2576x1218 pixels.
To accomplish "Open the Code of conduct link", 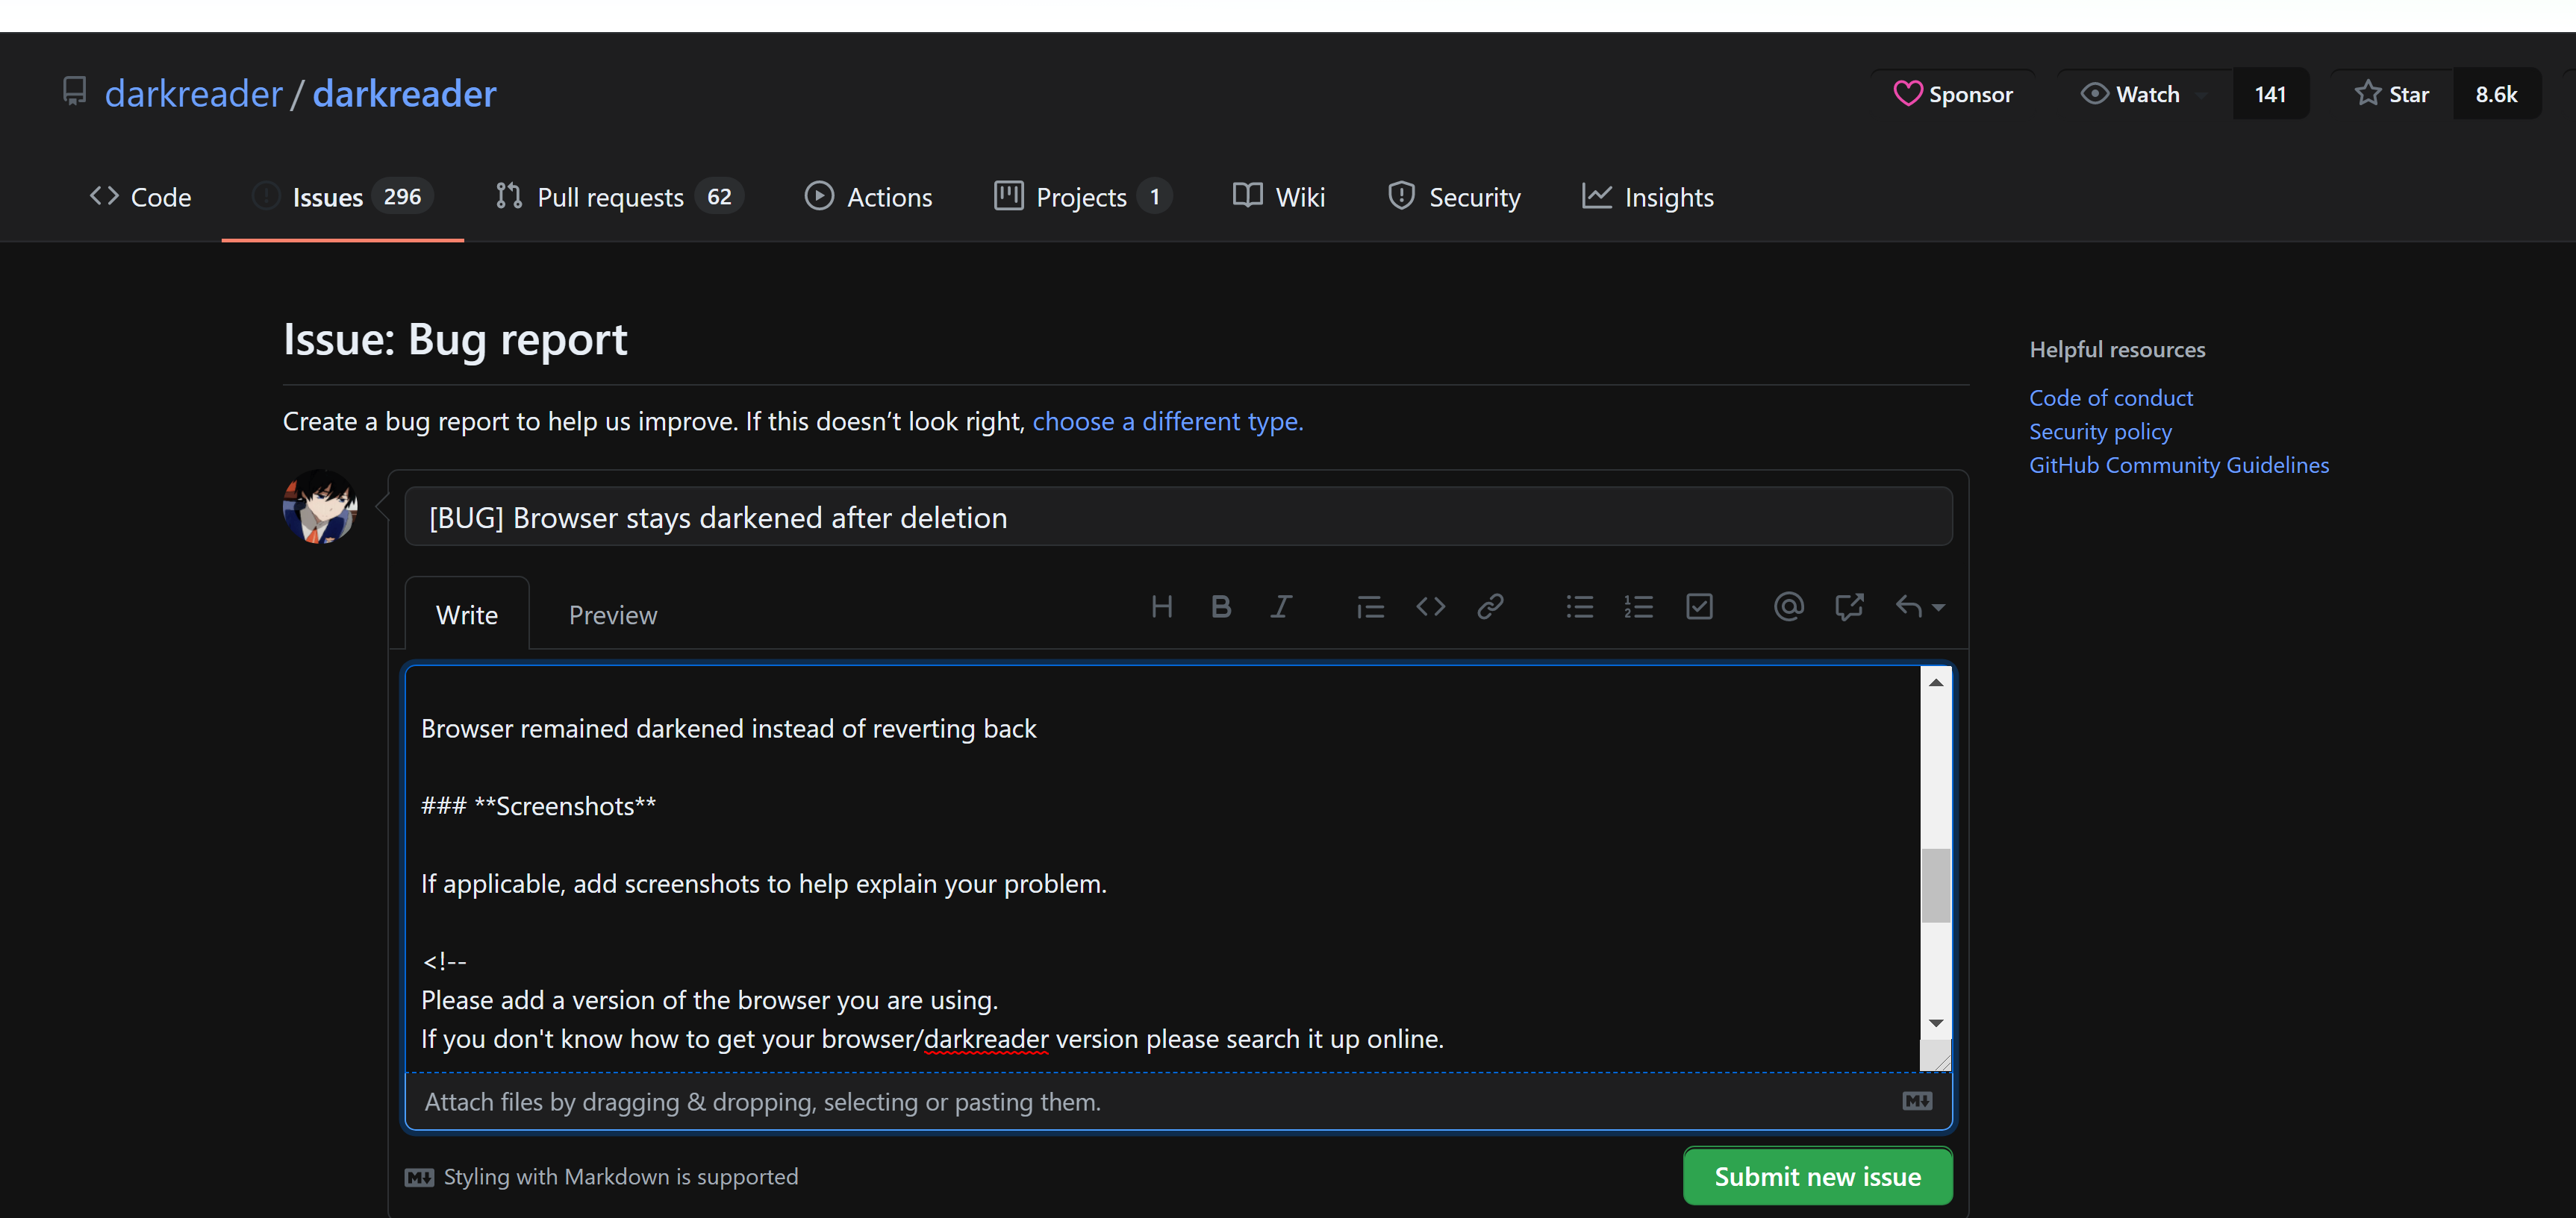I will tap(2110, 398).
